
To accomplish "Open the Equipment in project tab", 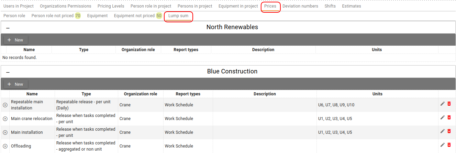I will point(238,6).
